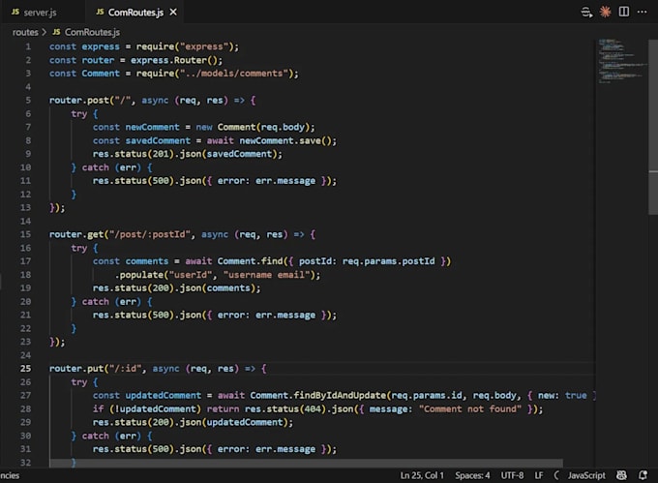
Task: Click the router.get("/post/:postId" line
Action: (182, 234)
